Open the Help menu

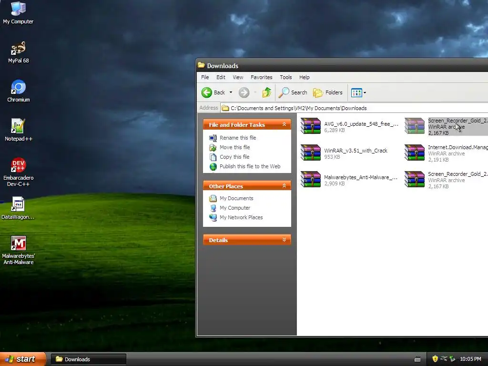point(305,77)
